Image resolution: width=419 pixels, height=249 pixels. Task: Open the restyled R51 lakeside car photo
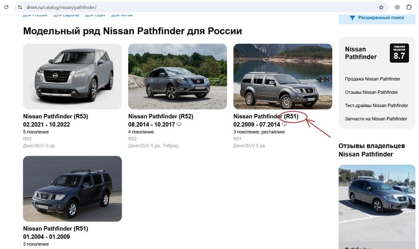tap(283, 76)
